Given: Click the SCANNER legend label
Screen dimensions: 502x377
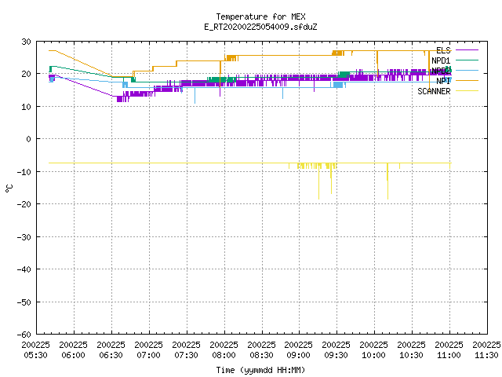Looking at the screenshot, I should point(434,91).
